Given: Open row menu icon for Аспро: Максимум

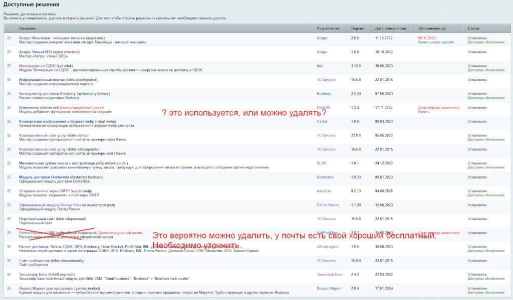Looking at the screenshot, I should (9, 38).
